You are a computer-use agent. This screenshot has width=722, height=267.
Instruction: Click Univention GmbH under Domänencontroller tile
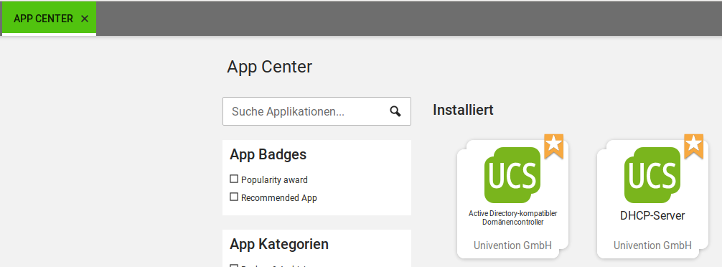(512, 245)
